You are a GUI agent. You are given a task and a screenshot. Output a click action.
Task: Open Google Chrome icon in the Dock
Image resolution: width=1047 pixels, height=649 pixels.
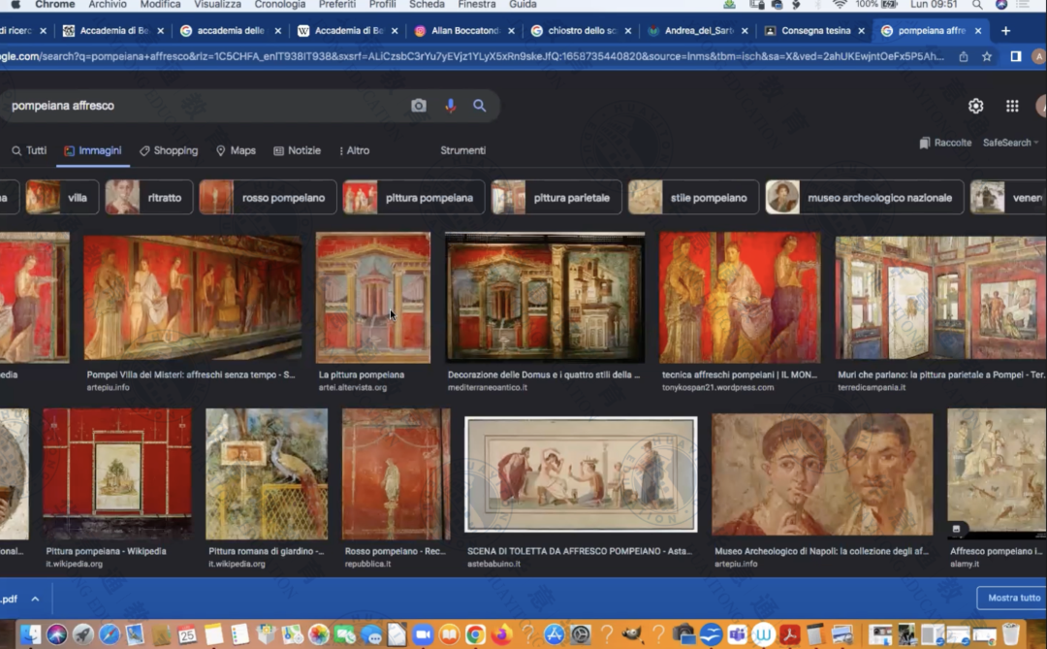coord(475,633)
